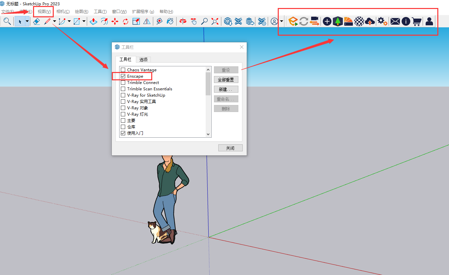Open the Enscape asset library
The width and height of the screenshot is (449, 275).
[x=338, y=21]
